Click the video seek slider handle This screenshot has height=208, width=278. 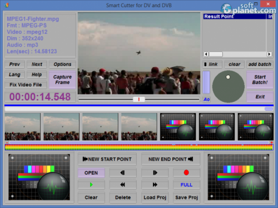click(x=139, y=100)
